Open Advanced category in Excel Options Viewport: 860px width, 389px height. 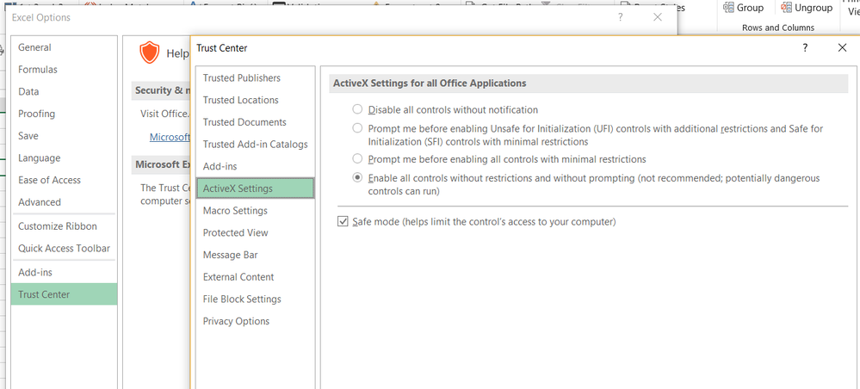pos(65,202)
